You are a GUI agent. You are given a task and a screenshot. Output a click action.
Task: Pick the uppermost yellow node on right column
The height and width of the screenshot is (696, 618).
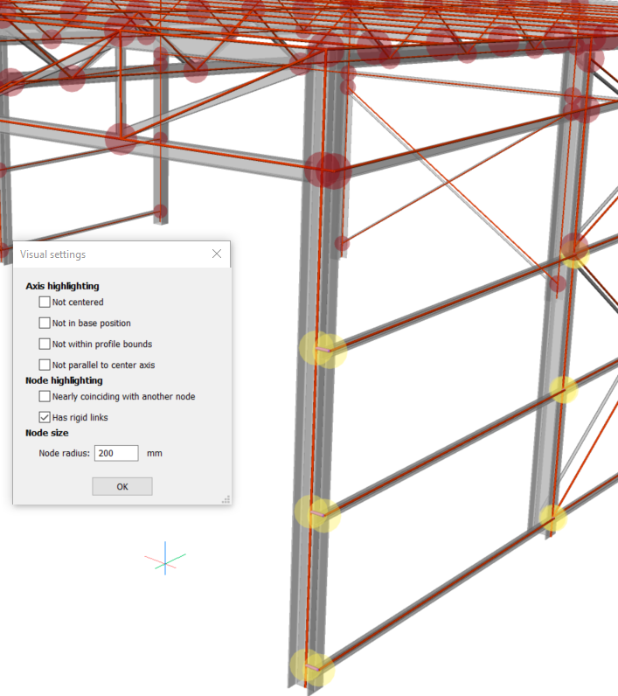pos(574,251)
